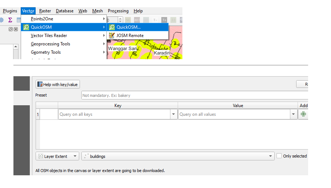
Task: Click the ADJ toolbar icon
Action: coord(137,20)
